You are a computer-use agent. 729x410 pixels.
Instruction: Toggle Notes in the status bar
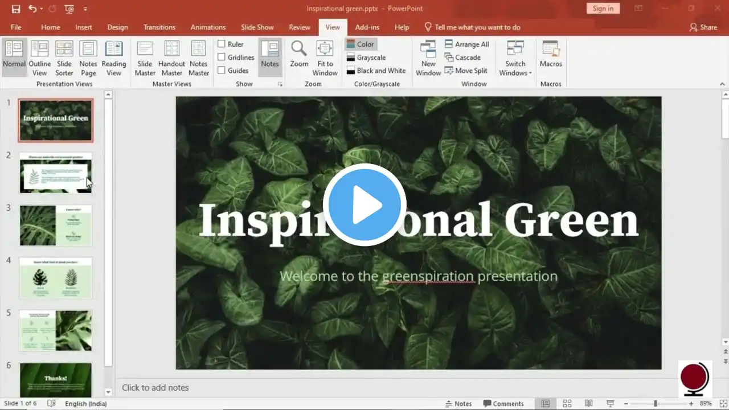(x=458, y=403)
